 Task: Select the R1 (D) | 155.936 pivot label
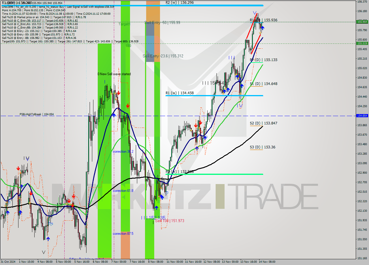[x=263, y=20]
